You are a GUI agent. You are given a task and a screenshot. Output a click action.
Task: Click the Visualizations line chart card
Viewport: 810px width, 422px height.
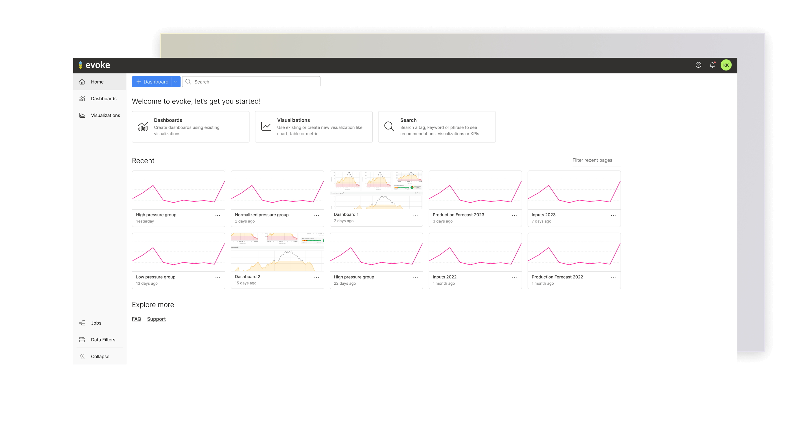[314, 127]
